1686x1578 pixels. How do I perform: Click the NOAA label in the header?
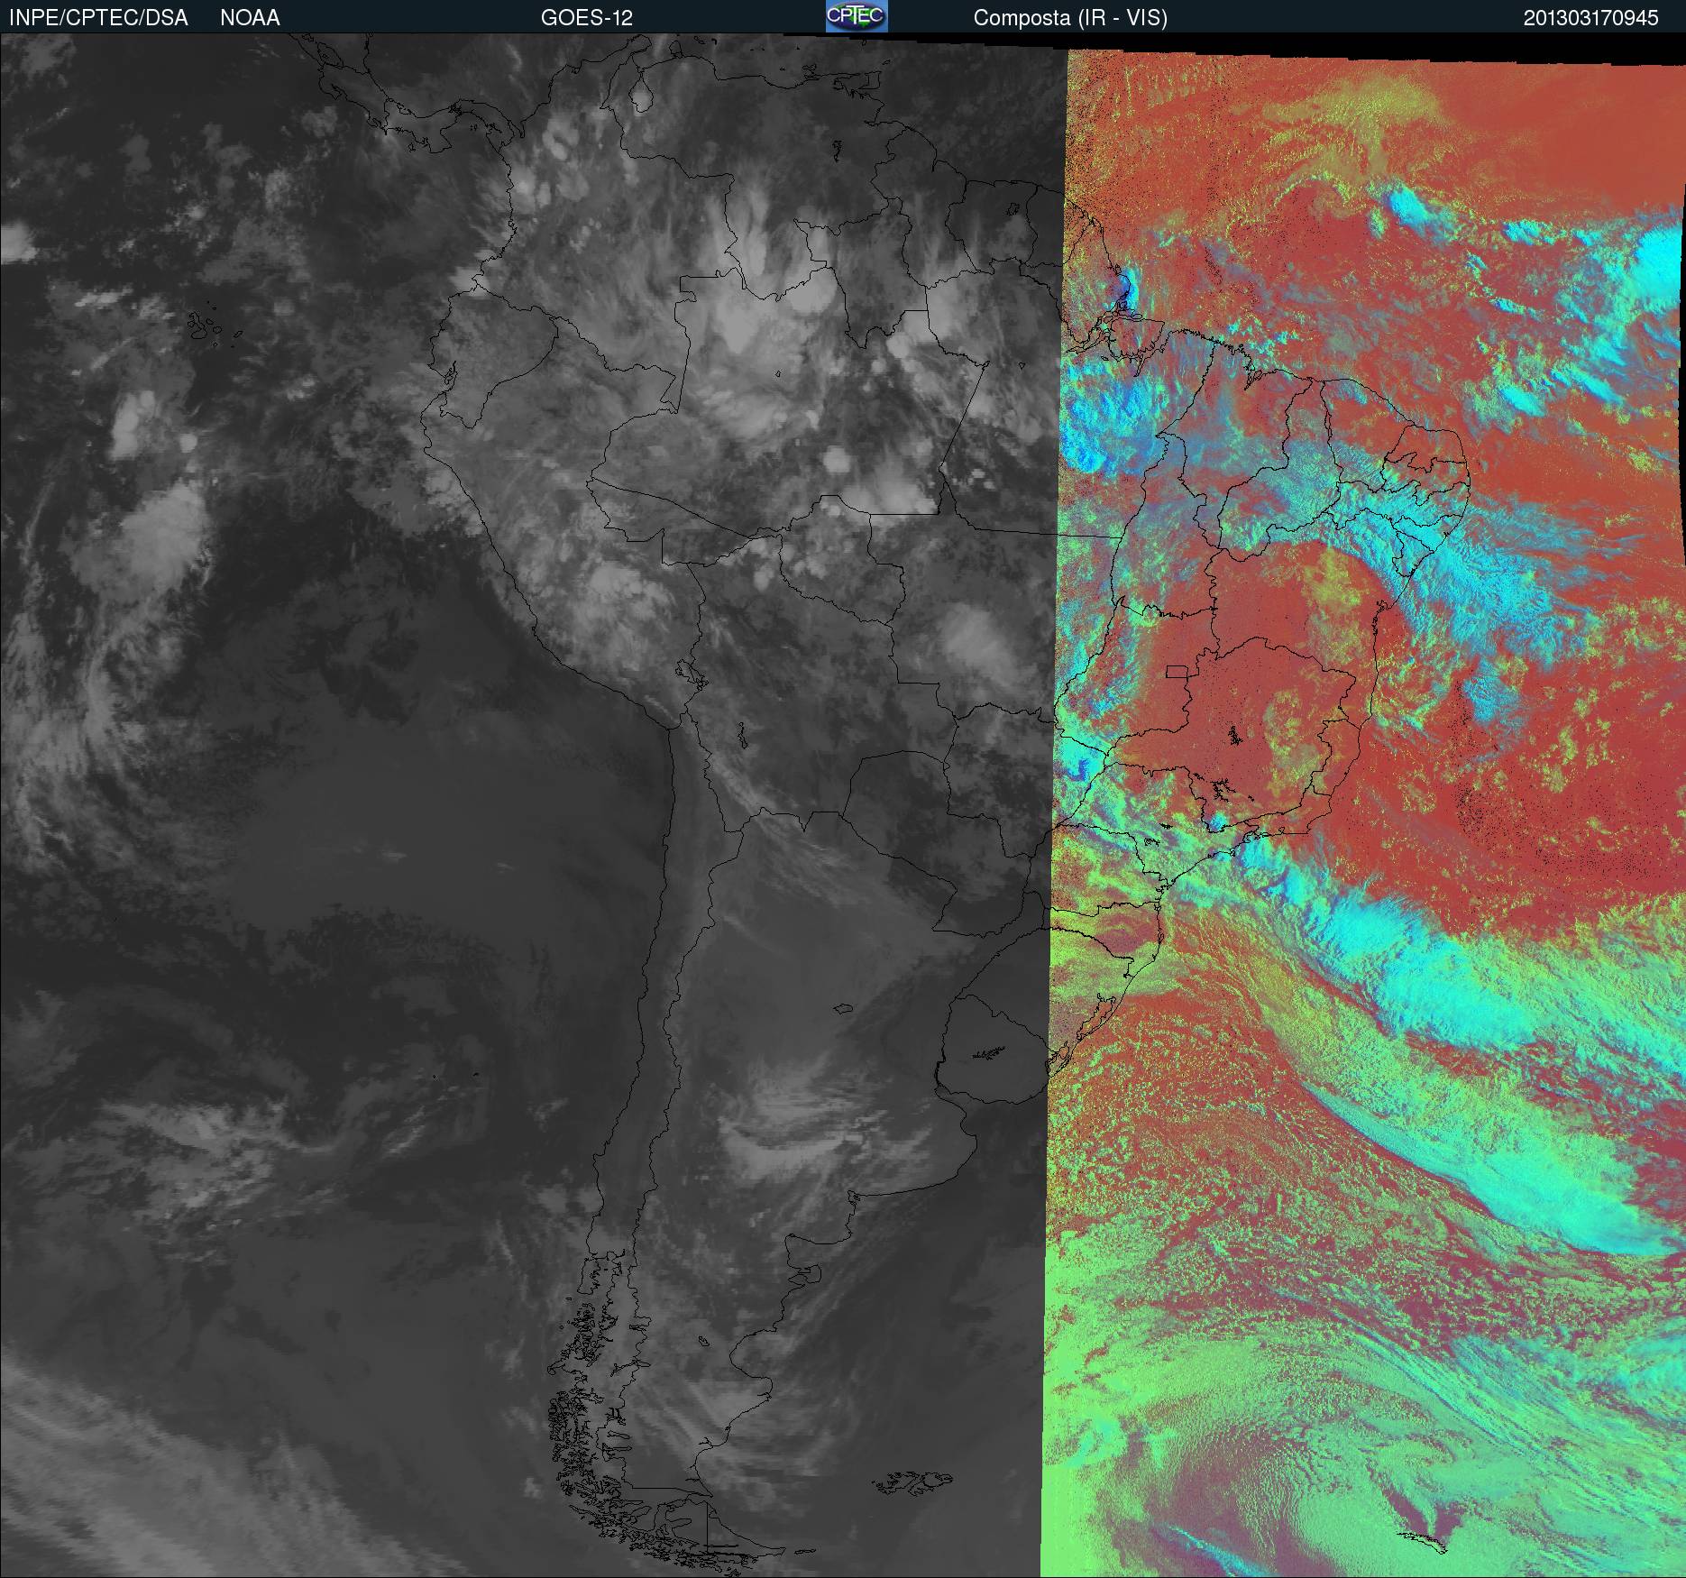point(250,18)
